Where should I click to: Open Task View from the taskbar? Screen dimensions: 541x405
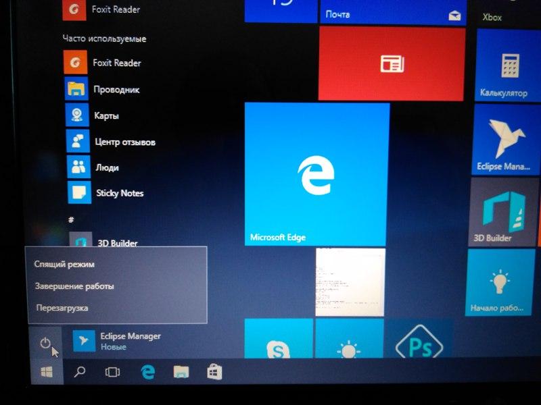[112, 372]
